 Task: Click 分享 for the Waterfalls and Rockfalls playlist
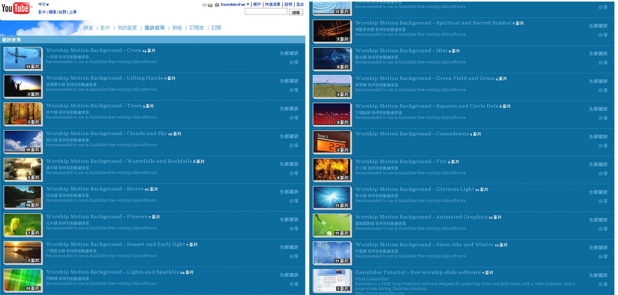coord(294,173)
